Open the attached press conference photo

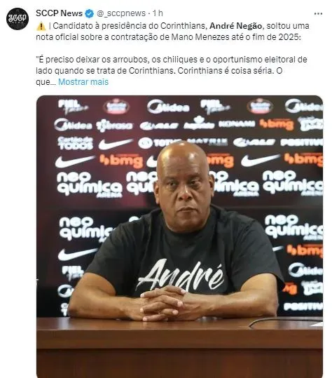[179, 236]
